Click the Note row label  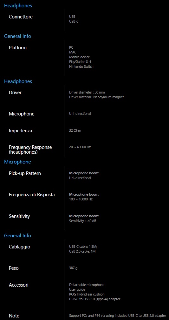tap(14, 316)
